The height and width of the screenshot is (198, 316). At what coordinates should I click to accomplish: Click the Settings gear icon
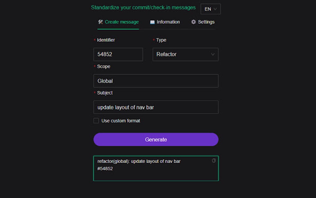pos(193,22)
